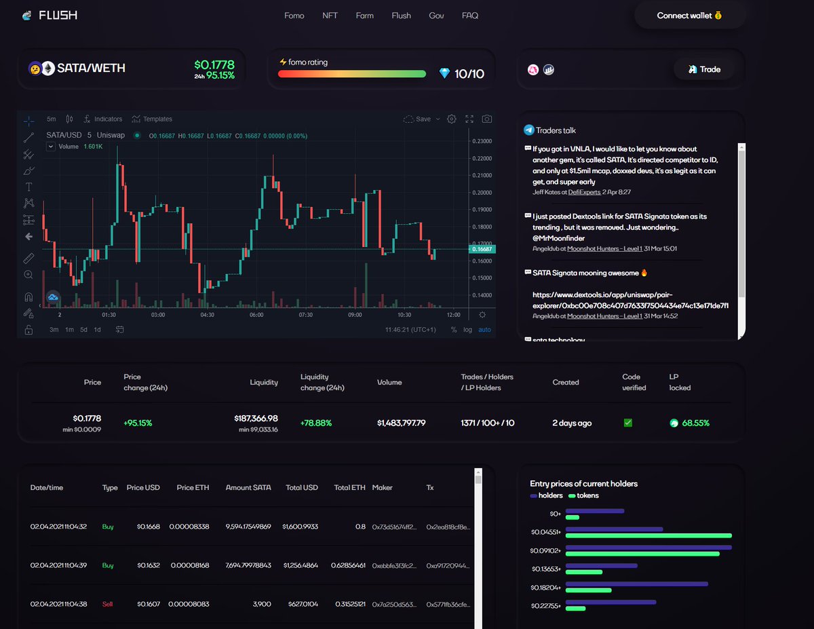Save the chart layout

tap(417, 119)
